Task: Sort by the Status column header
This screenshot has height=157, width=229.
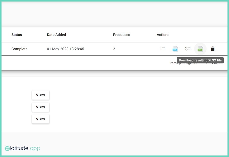Action: (17, 35)
